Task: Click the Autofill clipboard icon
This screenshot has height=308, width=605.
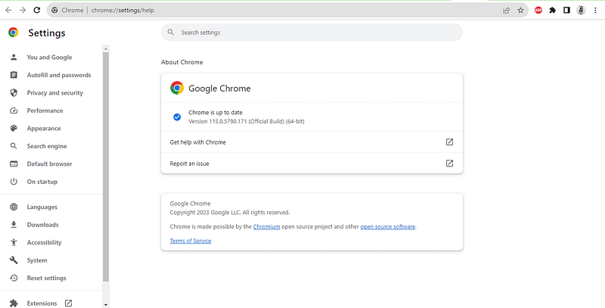Action: pos(14,75)
